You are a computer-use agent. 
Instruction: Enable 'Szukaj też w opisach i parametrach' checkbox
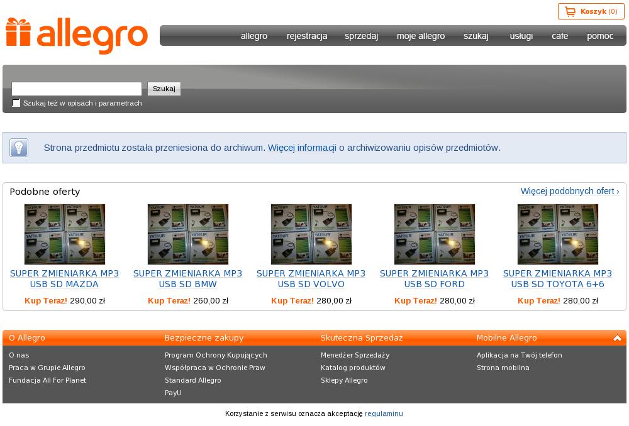tap(16, 103)
